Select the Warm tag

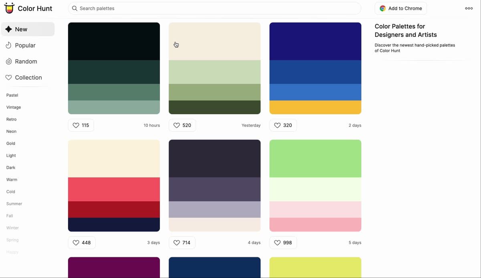point(12,179)
